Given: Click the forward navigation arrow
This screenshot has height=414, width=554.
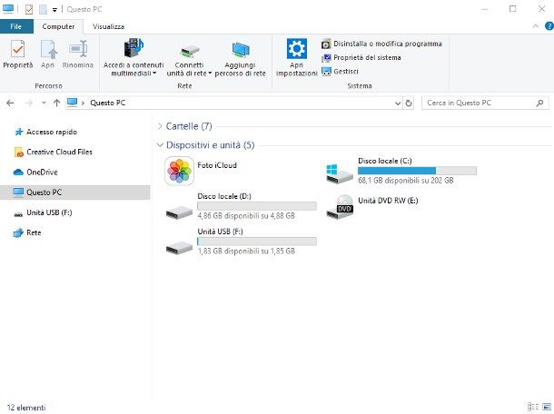Looking at the screenshot, I should coord(29,103).
